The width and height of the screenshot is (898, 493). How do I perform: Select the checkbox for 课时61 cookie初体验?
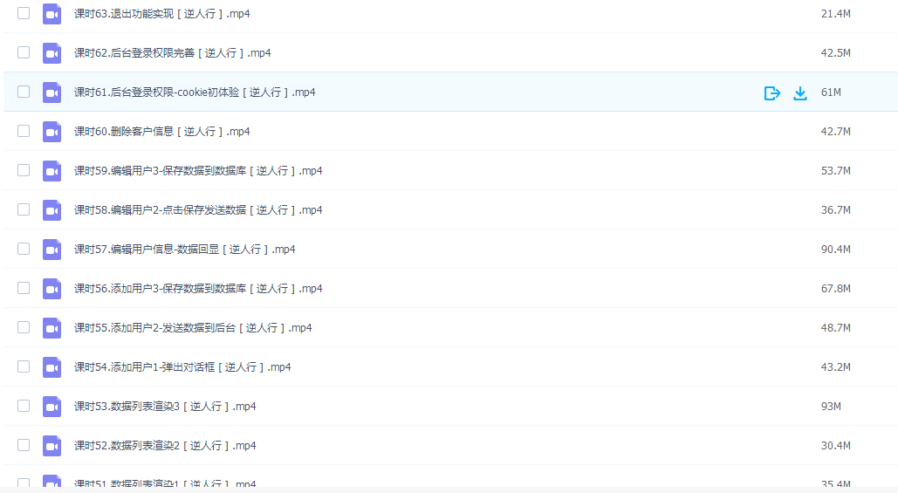point(24,92)
